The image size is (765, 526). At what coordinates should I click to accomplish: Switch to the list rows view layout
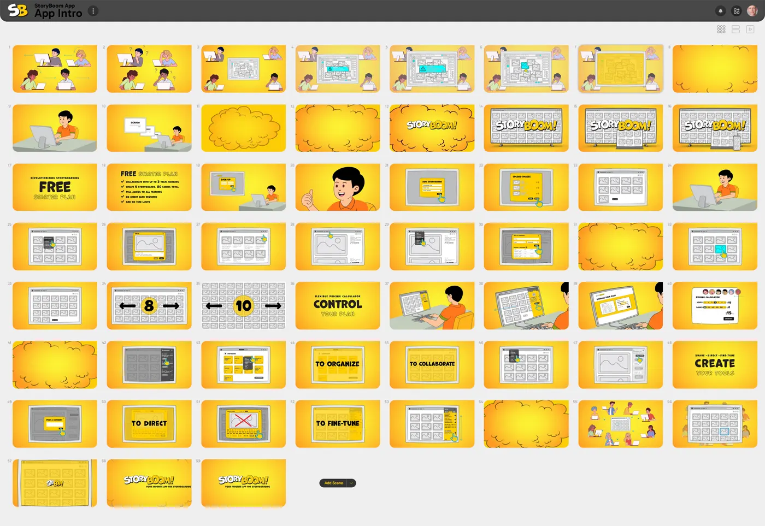pos(736,29)
